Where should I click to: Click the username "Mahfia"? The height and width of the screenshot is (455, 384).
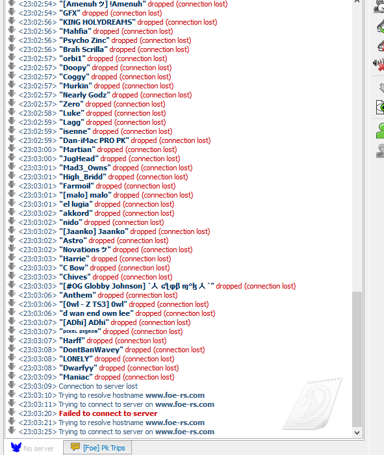pyautogui.click(x=75, y=31)
